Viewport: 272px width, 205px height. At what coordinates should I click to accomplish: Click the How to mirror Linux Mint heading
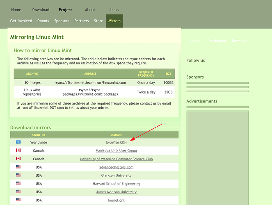tap(43, 50)
